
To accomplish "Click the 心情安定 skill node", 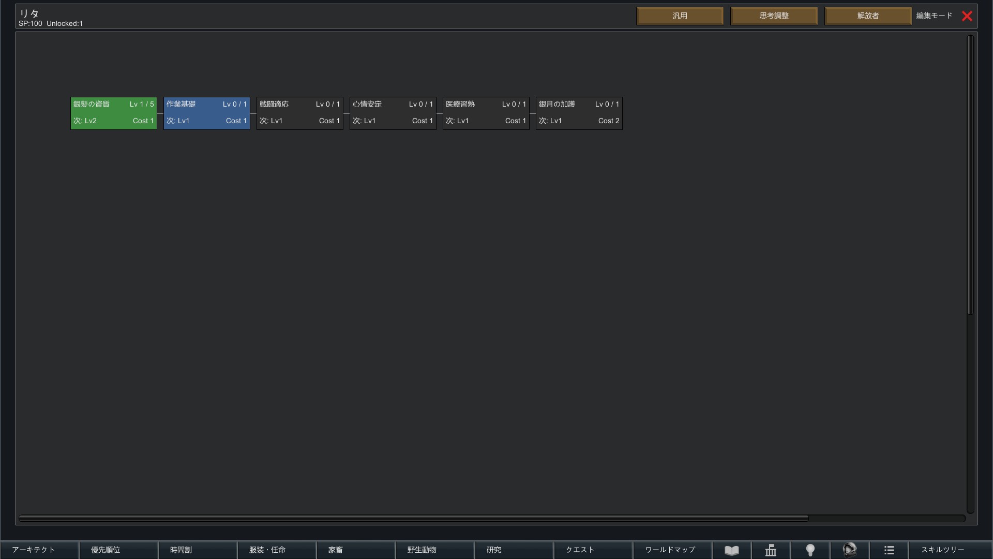I will click(393, 113).
